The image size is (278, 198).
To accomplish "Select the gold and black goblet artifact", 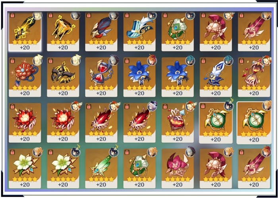I will click(x=63, y=31).
